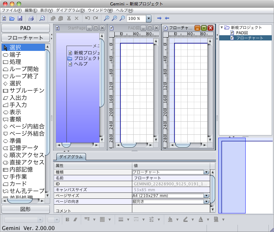Viewport: 274px width, 232px height.
Task: Select the ループ終了 loop end tool
Action: click(23, 76)
